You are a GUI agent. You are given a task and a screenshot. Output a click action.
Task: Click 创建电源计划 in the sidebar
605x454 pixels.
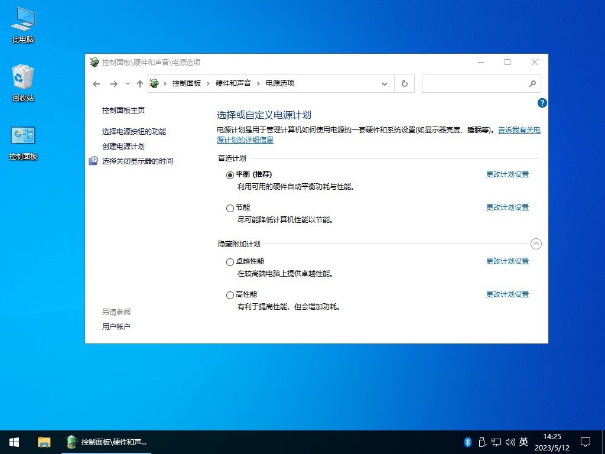click(122, 146)
